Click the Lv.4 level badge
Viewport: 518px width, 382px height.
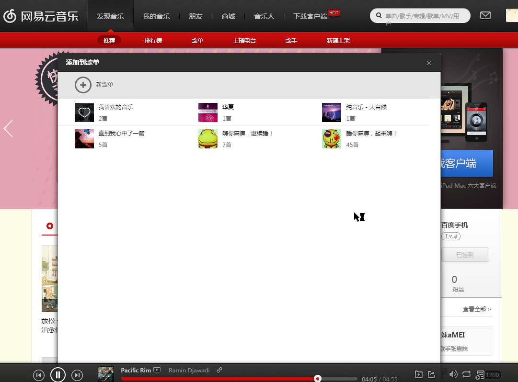click(x=451, y=236)
